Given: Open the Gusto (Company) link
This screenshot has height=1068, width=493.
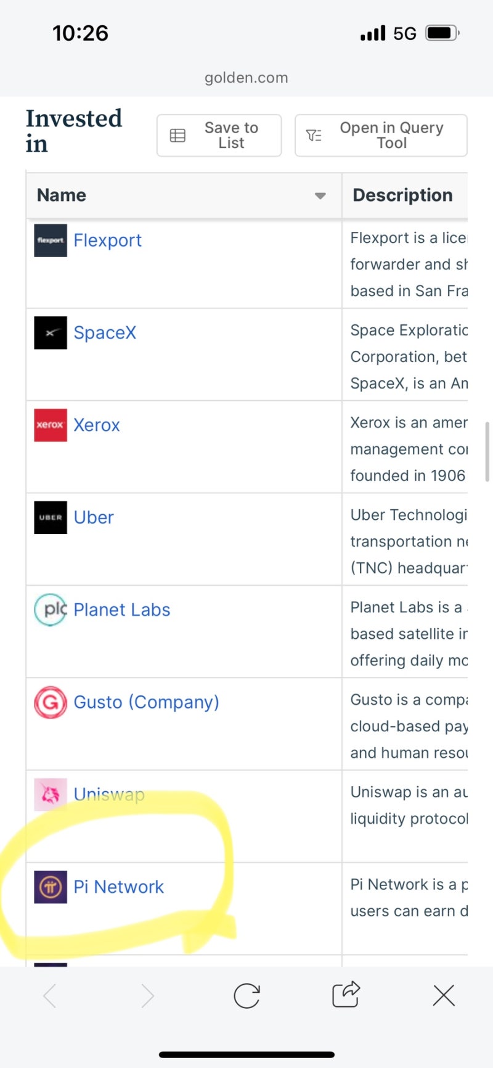Looking at the screenshot, I should (x=146, y=702).
